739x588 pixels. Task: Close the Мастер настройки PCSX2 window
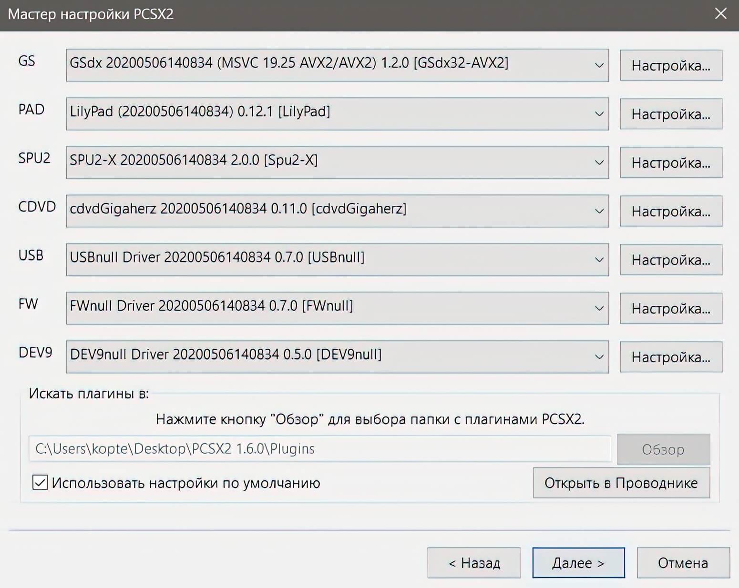[721, 14]
